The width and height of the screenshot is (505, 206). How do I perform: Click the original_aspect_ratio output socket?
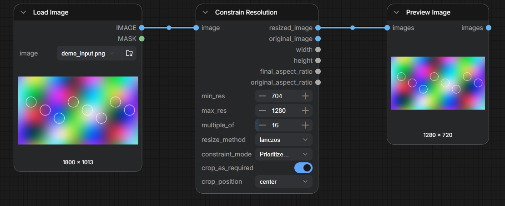tap(318, 82)
